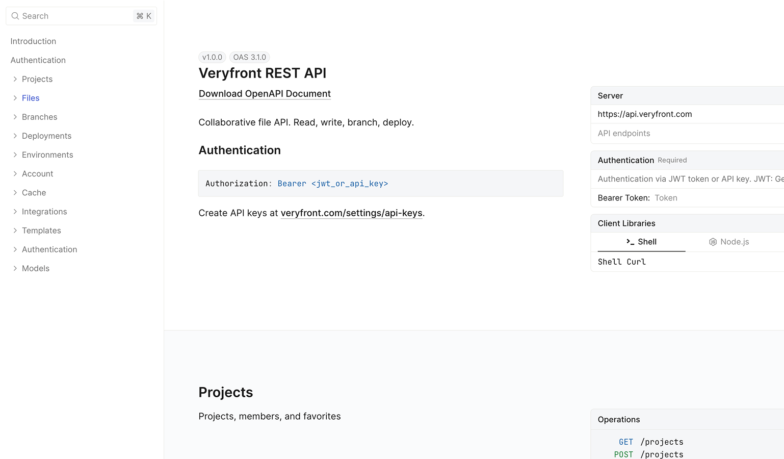784x459 pixels.
Task: Open the Models section in sidebar
Action: [x=36, y=268]
